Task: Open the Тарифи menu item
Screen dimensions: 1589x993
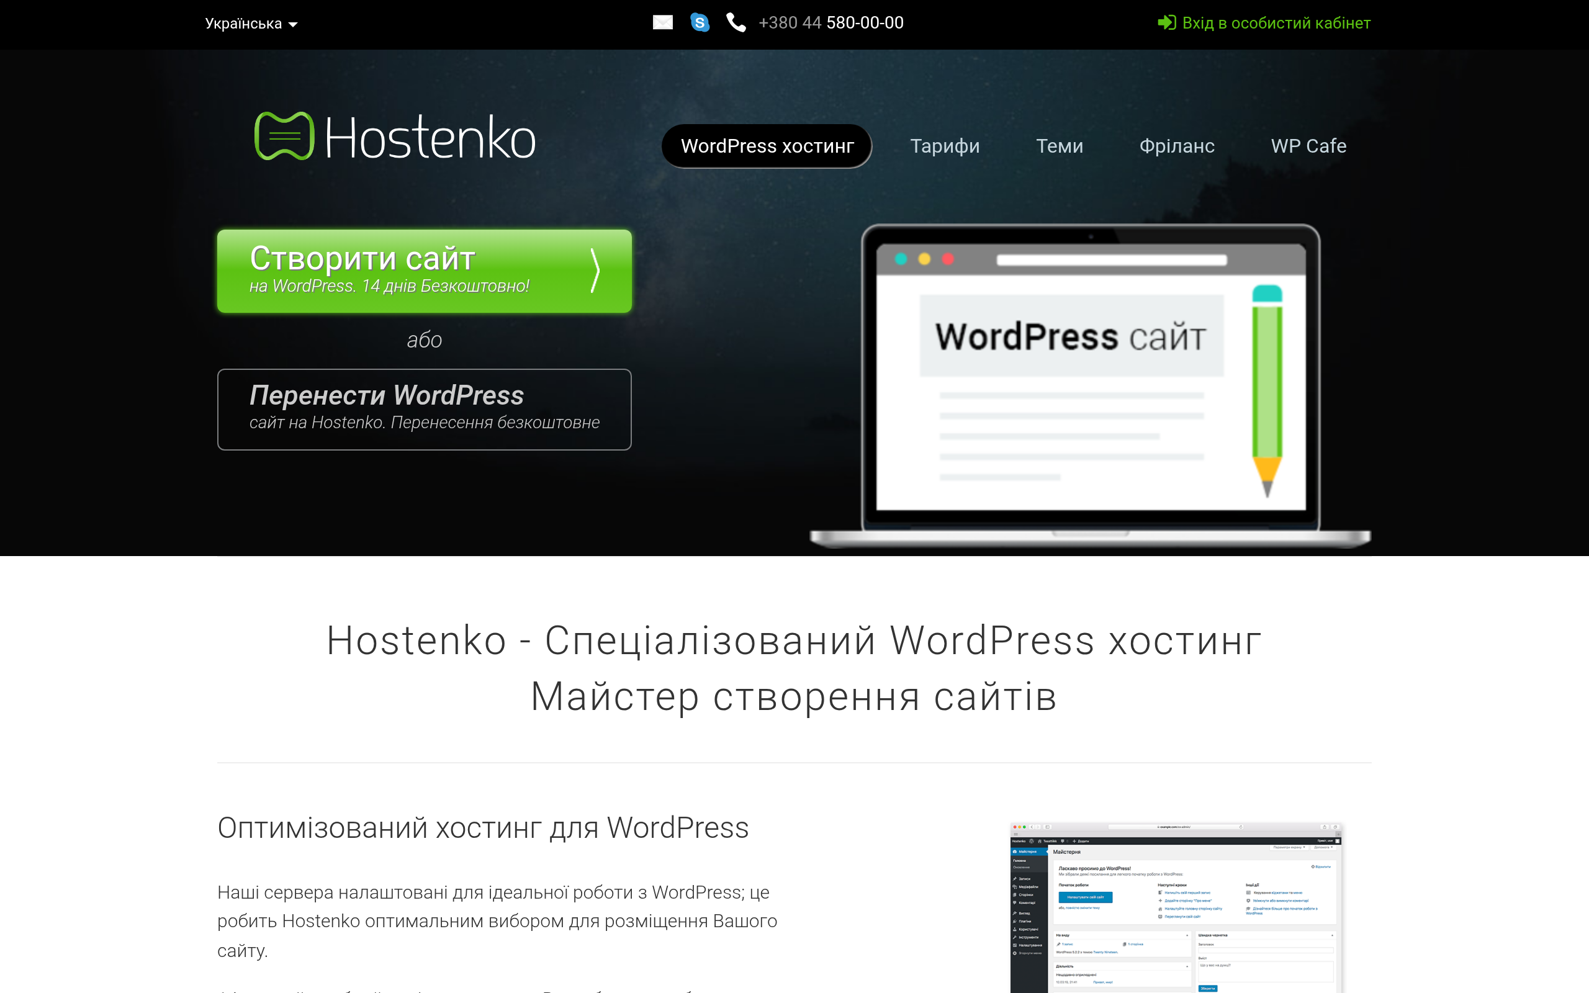Action: [945, 146]
